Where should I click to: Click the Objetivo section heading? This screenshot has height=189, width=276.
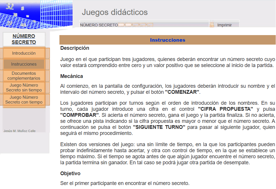click(x=70, y=173)
